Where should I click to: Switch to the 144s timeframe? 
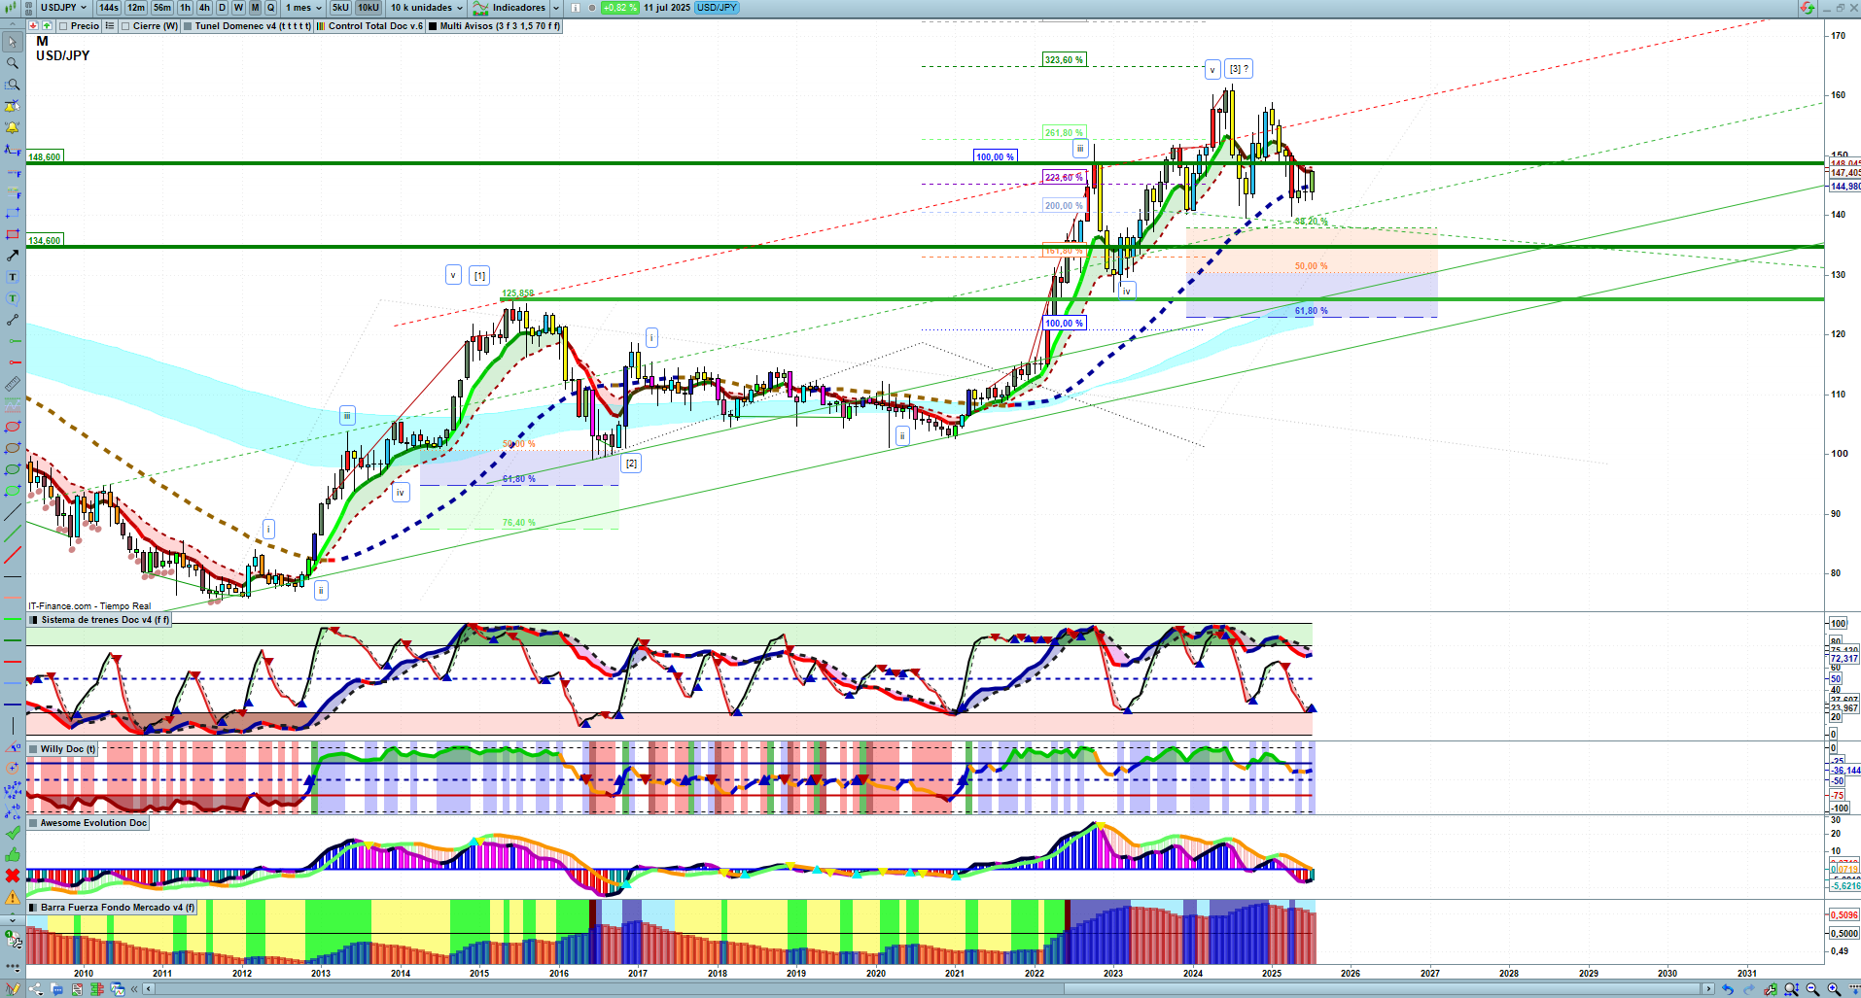coord(109,8)
